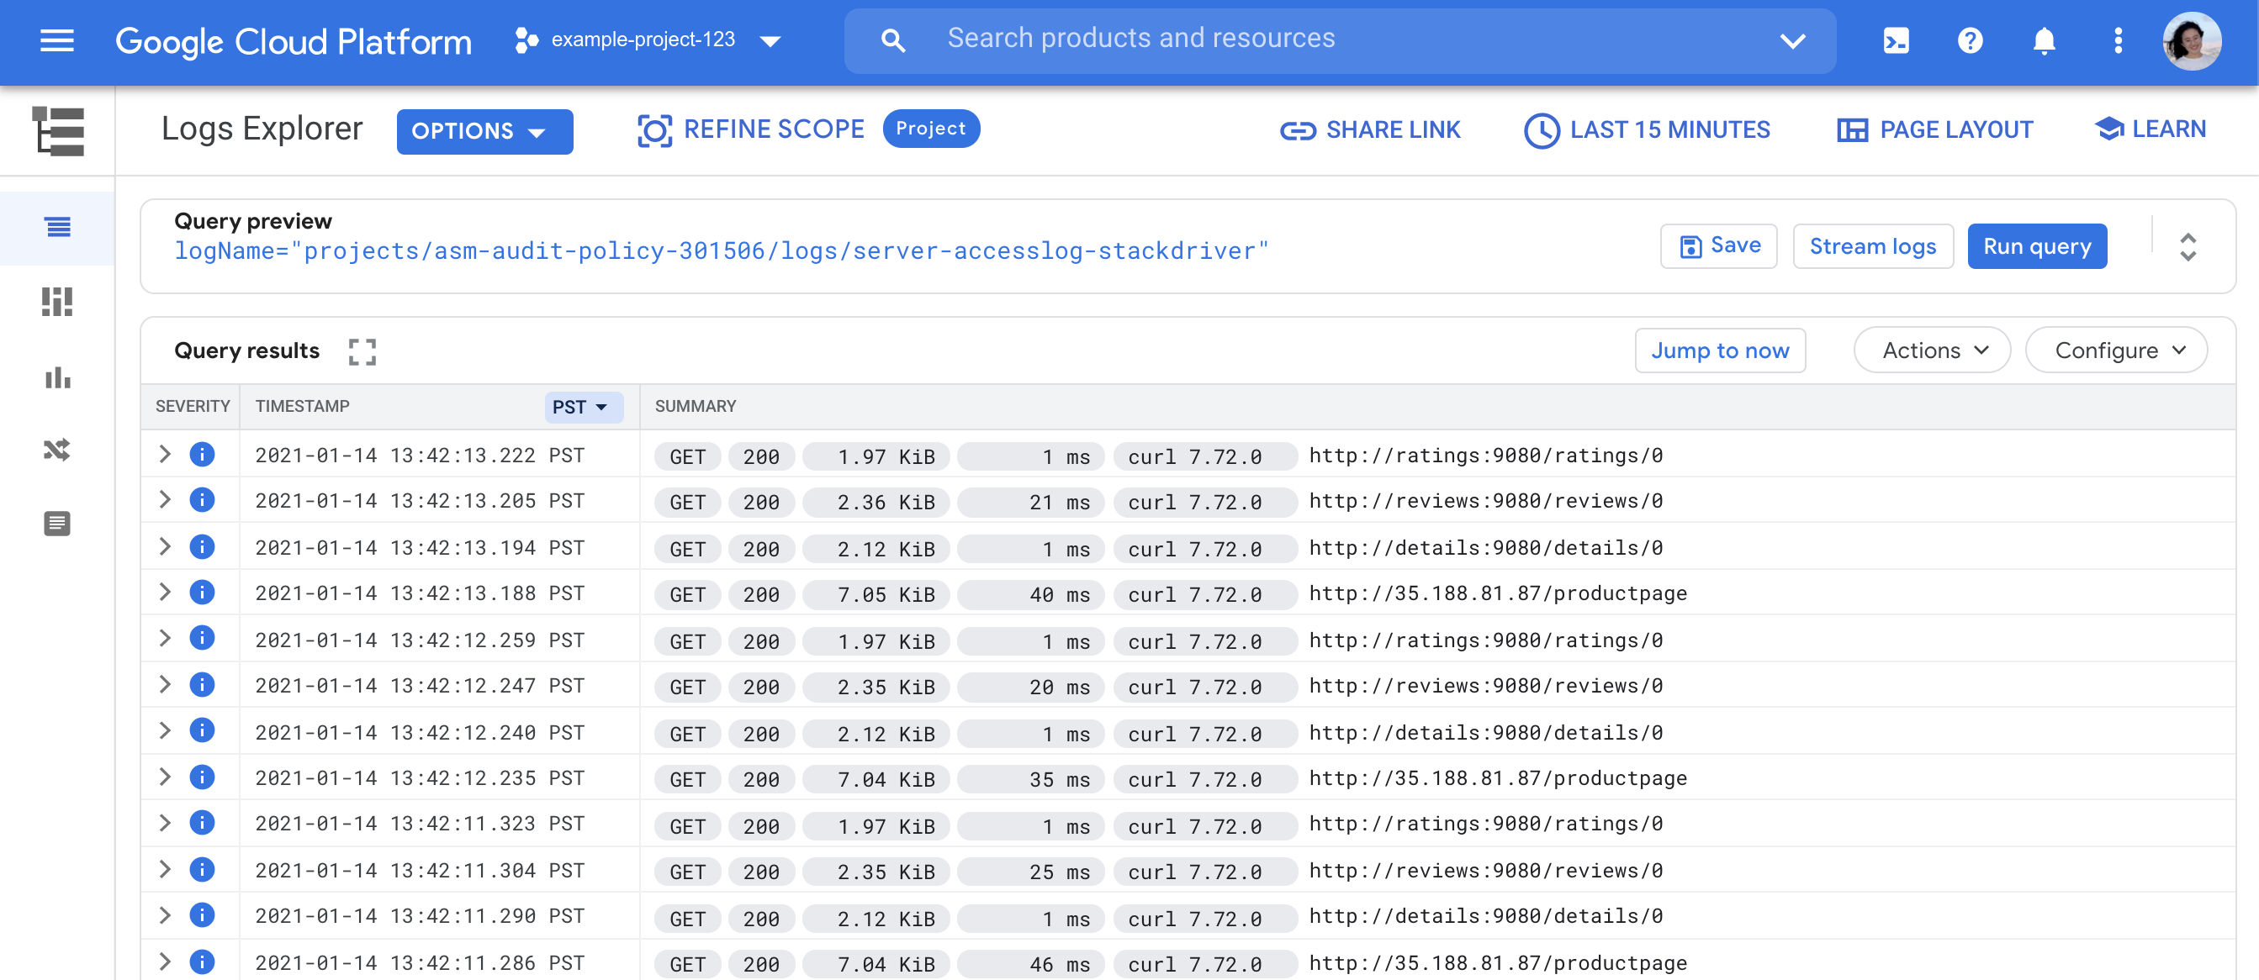Select the PAGE LAYOUT menu item
The image size is (2259, 980).
pyautogui.click(x=1936, y=129)
